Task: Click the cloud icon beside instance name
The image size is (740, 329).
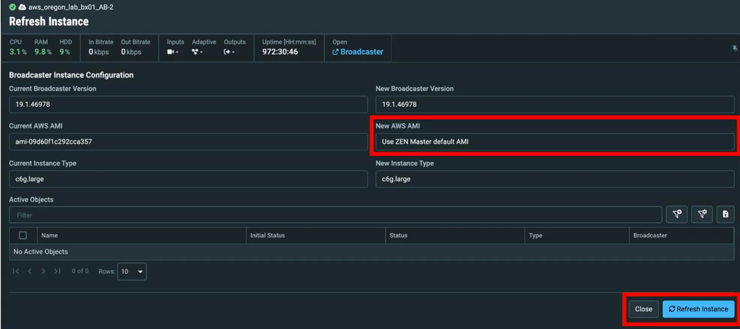Action: 22,7
